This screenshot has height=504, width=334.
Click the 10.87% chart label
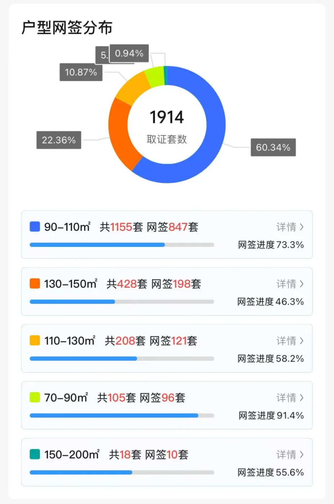click(x=81, y=72)
